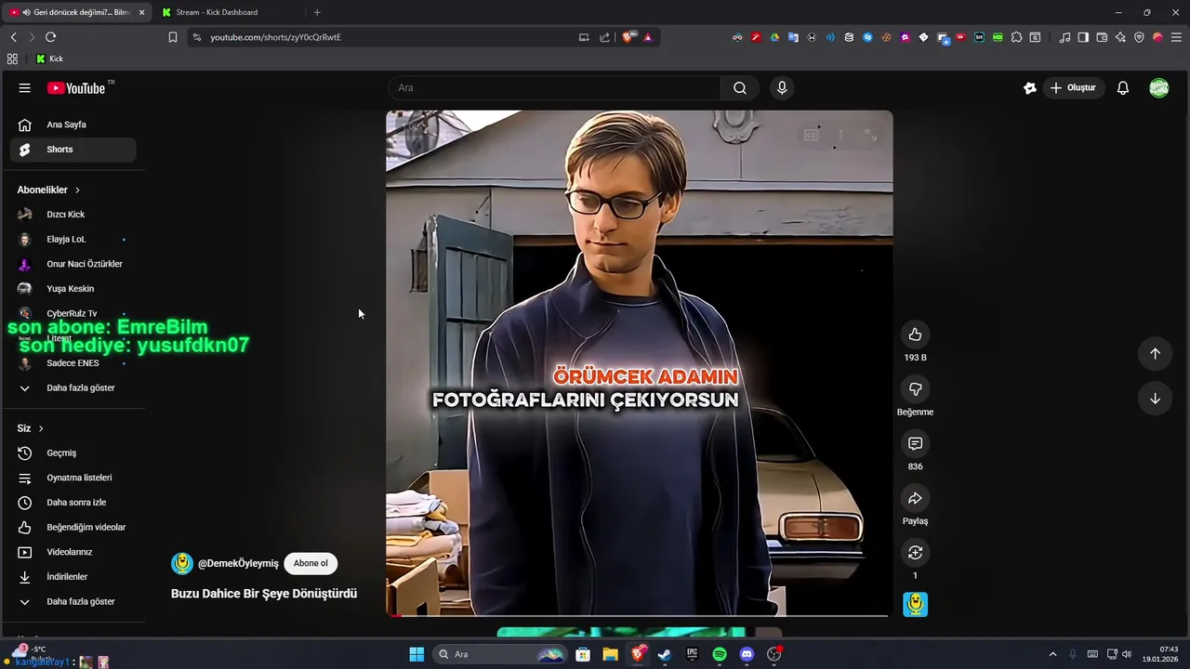Expand the Siz section chevron
The width and height of the screenshot is (1190, 669).
pos(41,428)
